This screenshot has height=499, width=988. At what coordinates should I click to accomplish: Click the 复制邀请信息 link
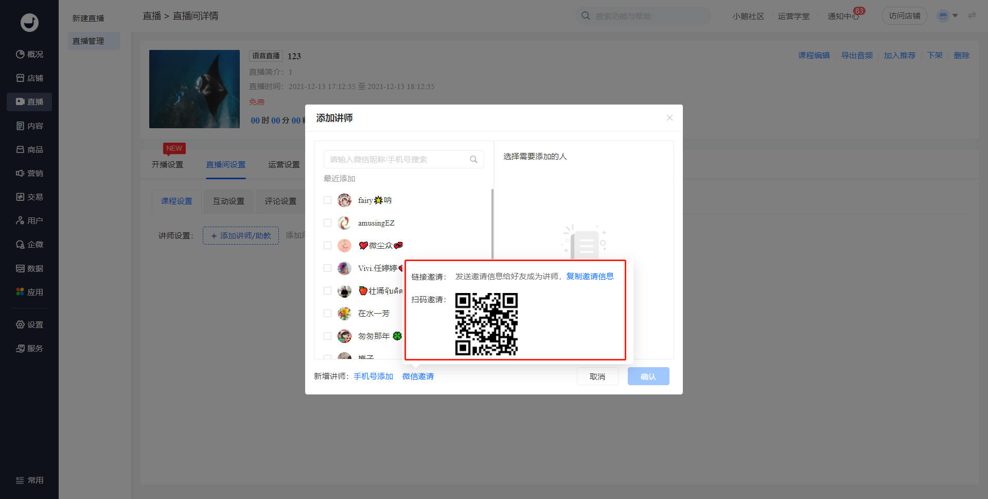[x=590, y=277]
